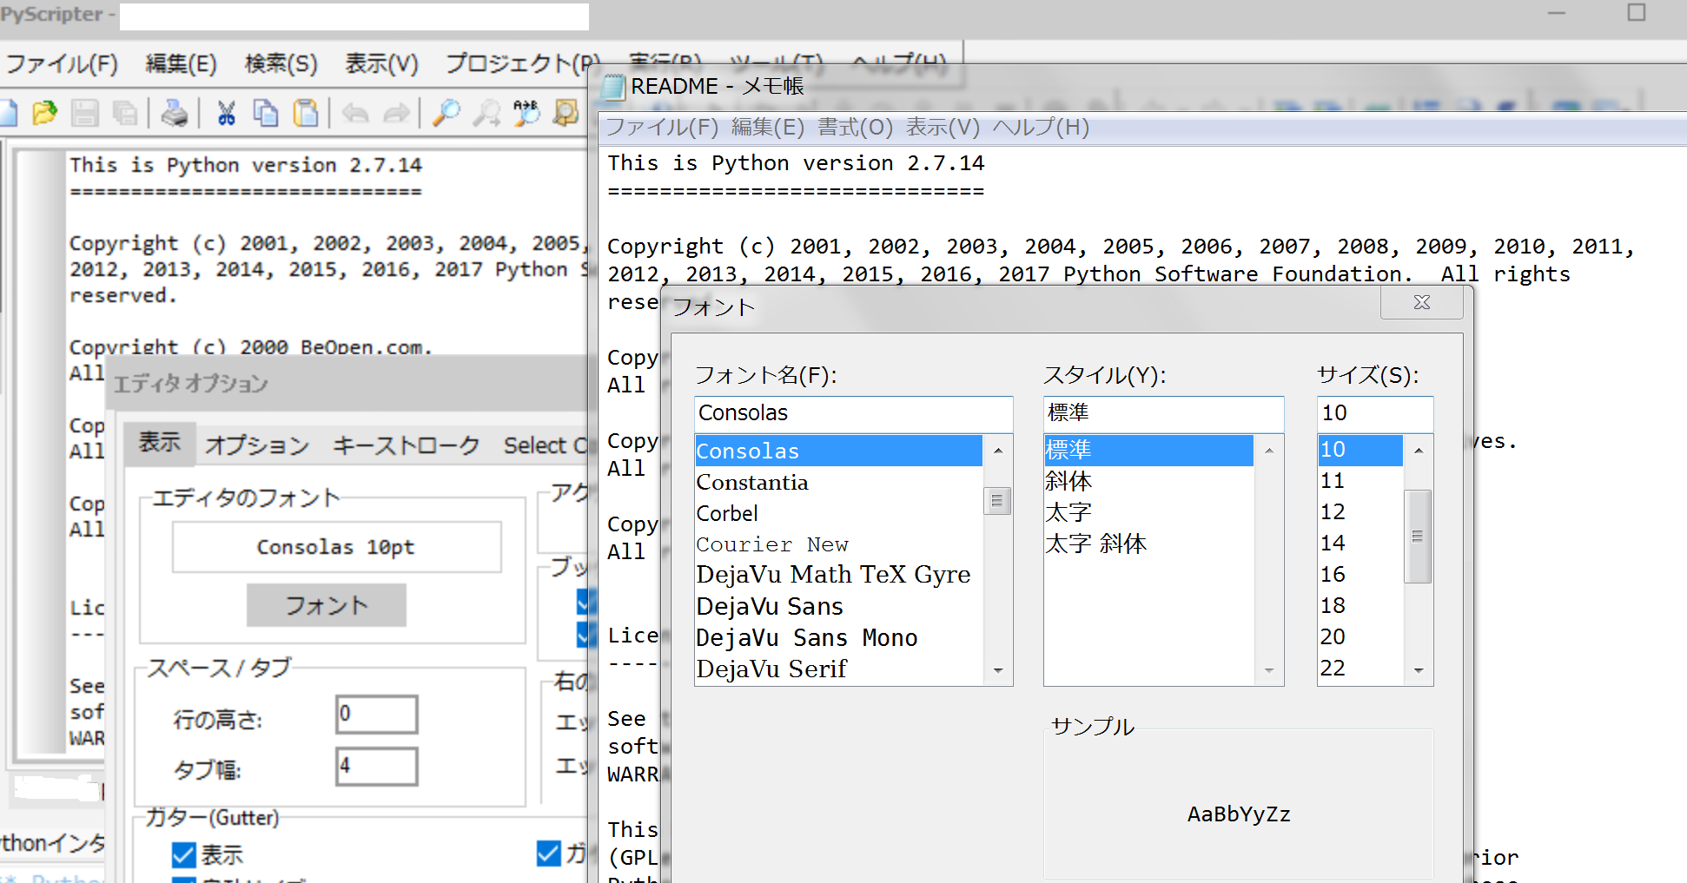The width and height of the screenshot is (1687, 883).
Task: Click inside the タブ幅 input field
Action: pos(376,768)
